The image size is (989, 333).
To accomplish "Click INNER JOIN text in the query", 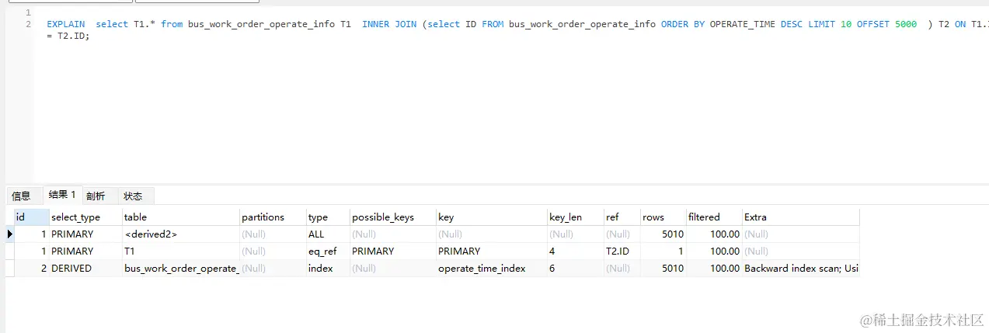I will coord(389,24).
